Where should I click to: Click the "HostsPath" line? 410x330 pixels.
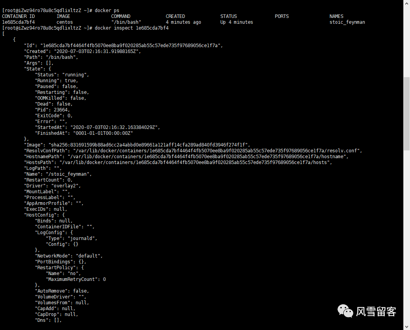pos(178,162)
